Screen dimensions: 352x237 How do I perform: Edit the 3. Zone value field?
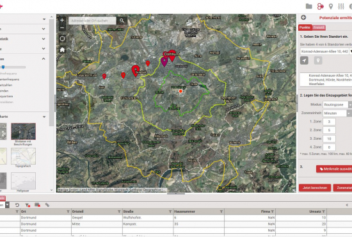coord(329,138)
